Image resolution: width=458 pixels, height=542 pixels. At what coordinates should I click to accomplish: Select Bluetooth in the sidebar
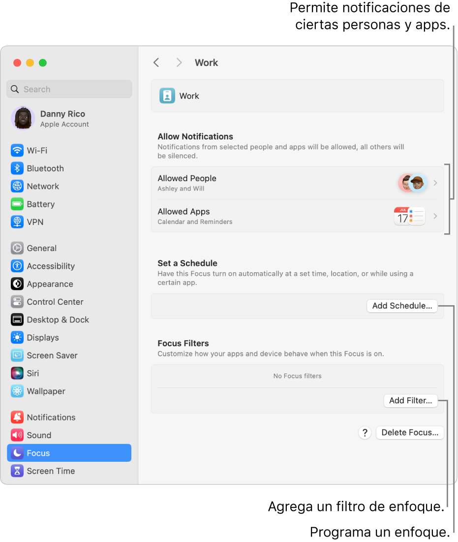[45, 168]
